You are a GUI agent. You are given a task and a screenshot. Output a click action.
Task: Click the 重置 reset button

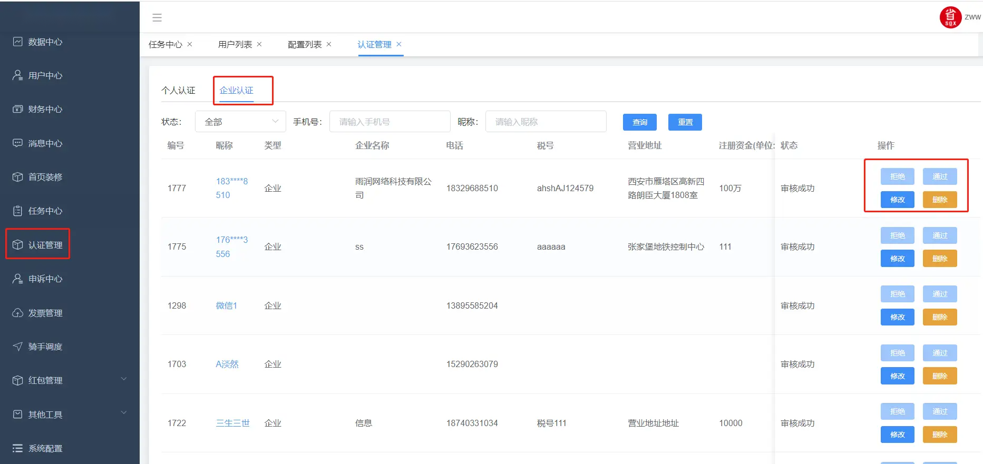pos(685,122)
